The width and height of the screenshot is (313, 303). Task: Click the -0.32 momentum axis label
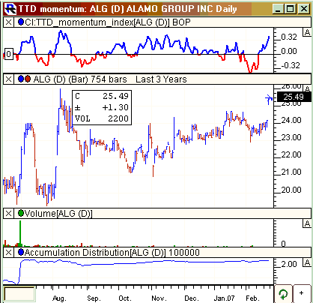(291, 65)
